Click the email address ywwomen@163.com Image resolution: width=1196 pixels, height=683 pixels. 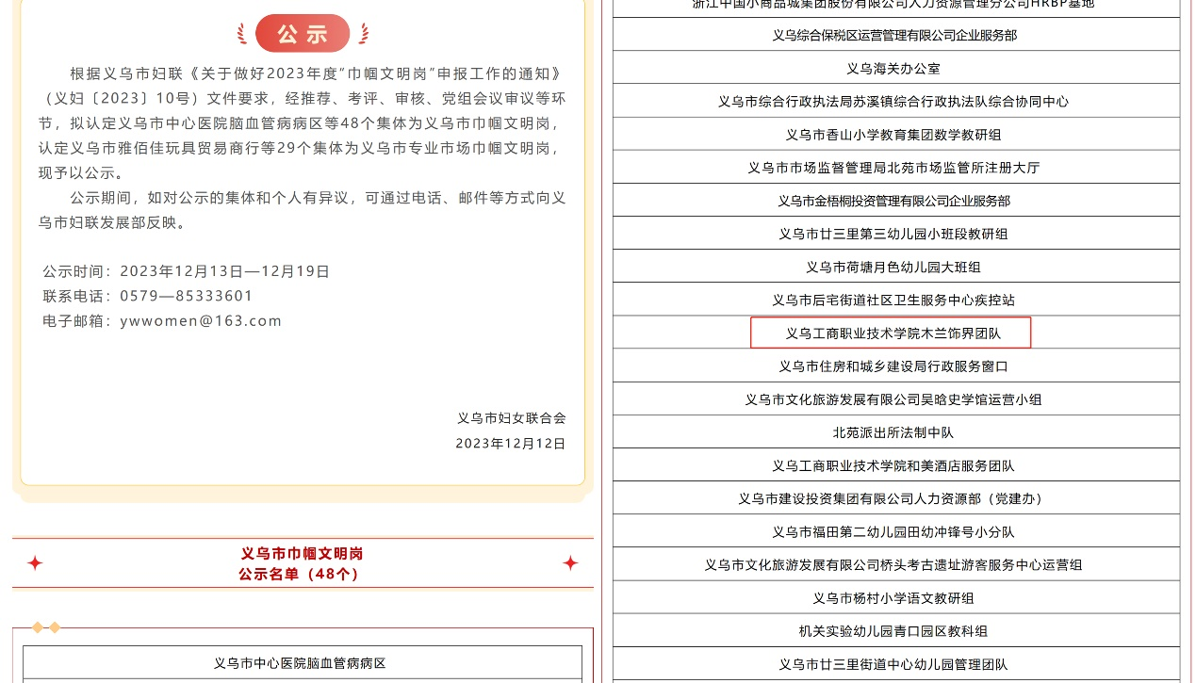pyautogui.click(x=201, y=320)
